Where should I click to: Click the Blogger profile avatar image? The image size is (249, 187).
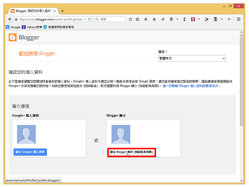(121, 134)
